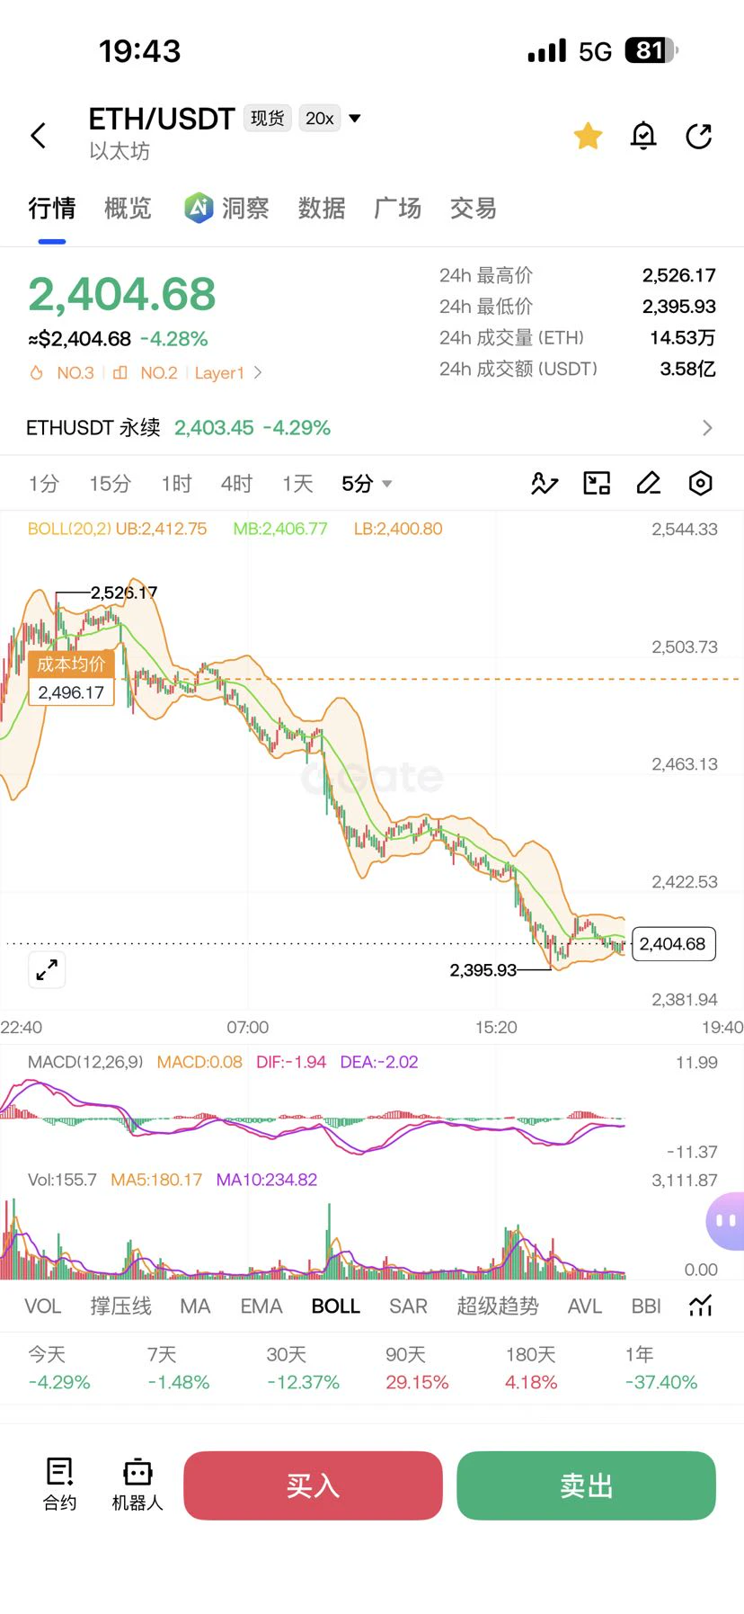Select the EMA indicator
Screen dimensions: 744x1614
click(261, 1306)
